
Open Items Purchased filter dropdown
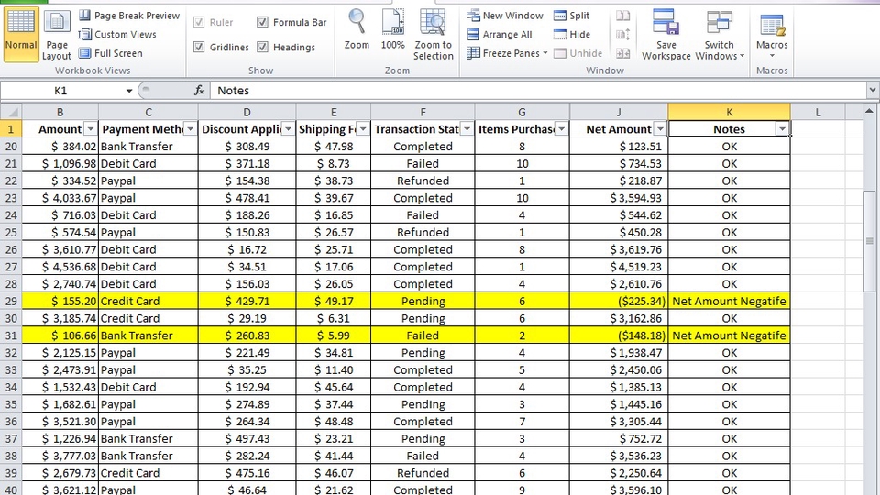[x=562, y=129]
